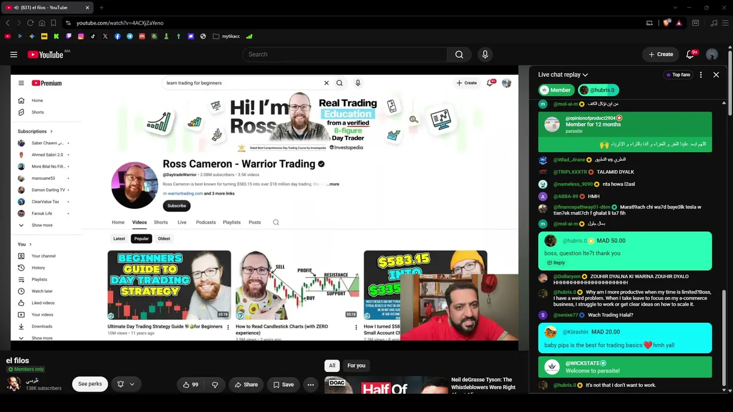Open the Half Of DOAC video thumbnail
Screen dimensions: 733x412
385,385
